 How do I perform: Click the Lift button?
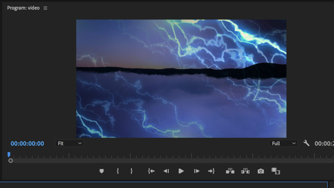click(230, 171)
